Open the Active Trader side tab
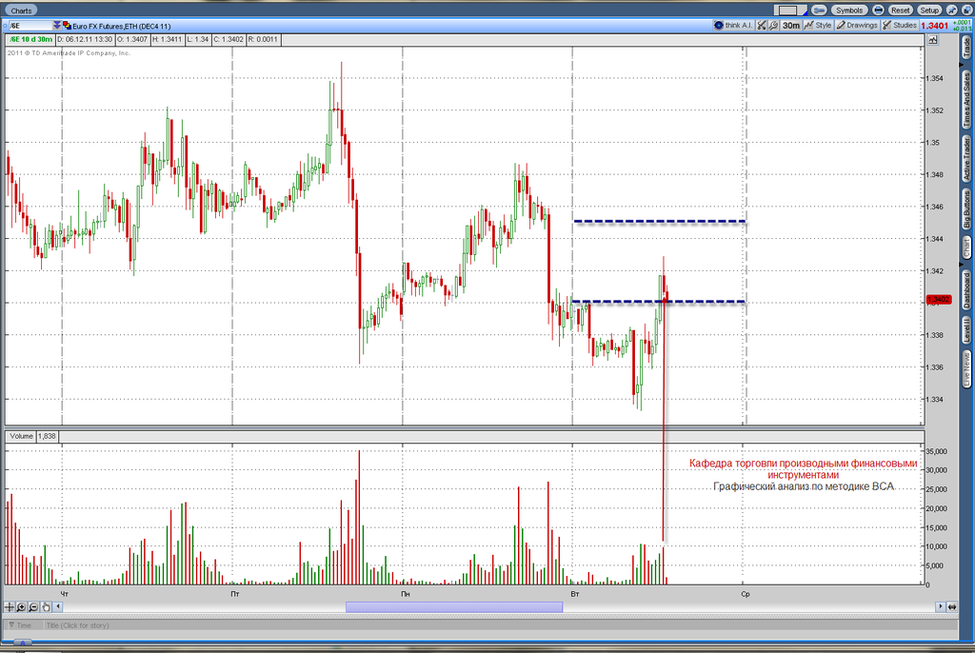The image size is (975, 653). [x=966, y=159]
